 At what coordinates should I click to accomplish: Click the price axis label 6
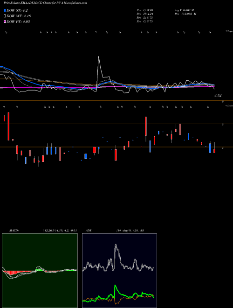point(223,102)
